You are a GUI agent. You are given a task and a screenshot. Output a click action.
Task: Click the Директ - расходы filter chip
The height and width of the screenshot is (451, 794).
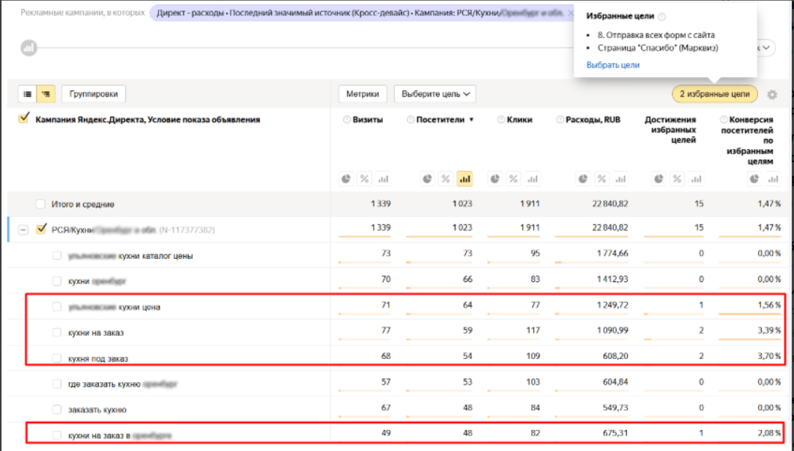tap(362, 13)
